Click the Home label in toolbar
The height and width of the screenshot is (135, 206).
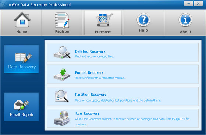[22, 32]
